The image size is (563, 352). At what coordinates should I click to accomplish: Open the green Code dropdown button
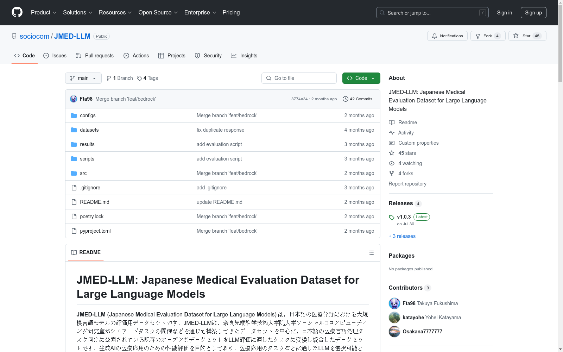coord(361,78)
